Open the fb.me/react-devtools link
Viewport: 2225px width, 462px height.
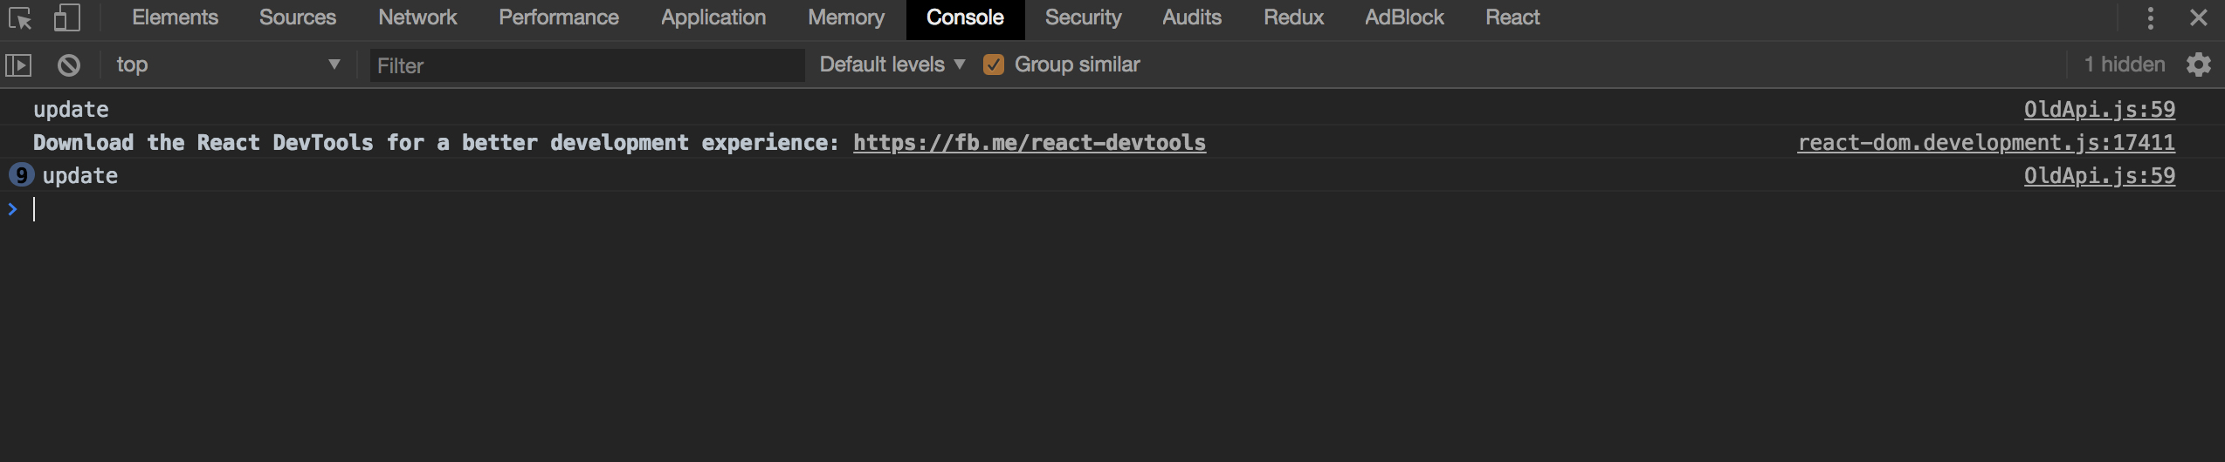pyautogui.click(x=1029, y=143)
